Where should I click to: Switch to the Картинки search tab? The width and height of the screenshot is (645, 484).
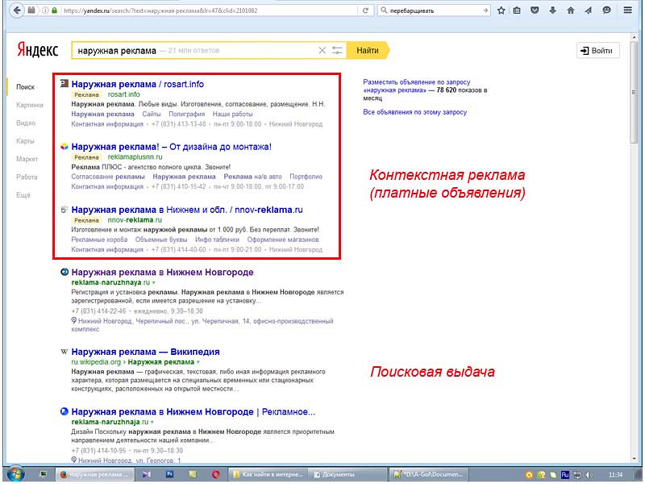tap(30, 105)
